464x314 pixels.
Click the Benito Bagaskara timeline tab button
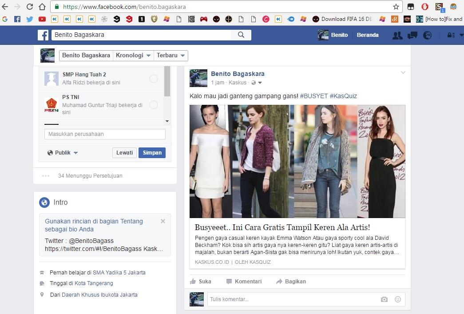86,56
